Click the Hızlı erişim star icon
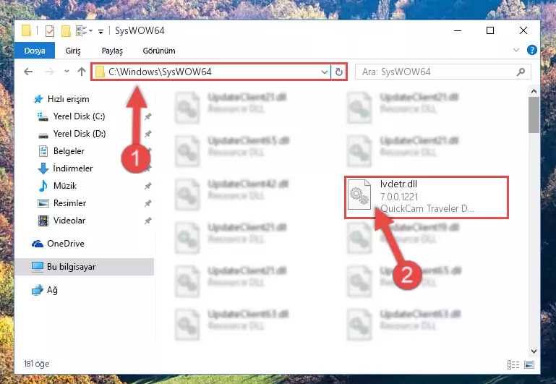 (x=38, y=99)
